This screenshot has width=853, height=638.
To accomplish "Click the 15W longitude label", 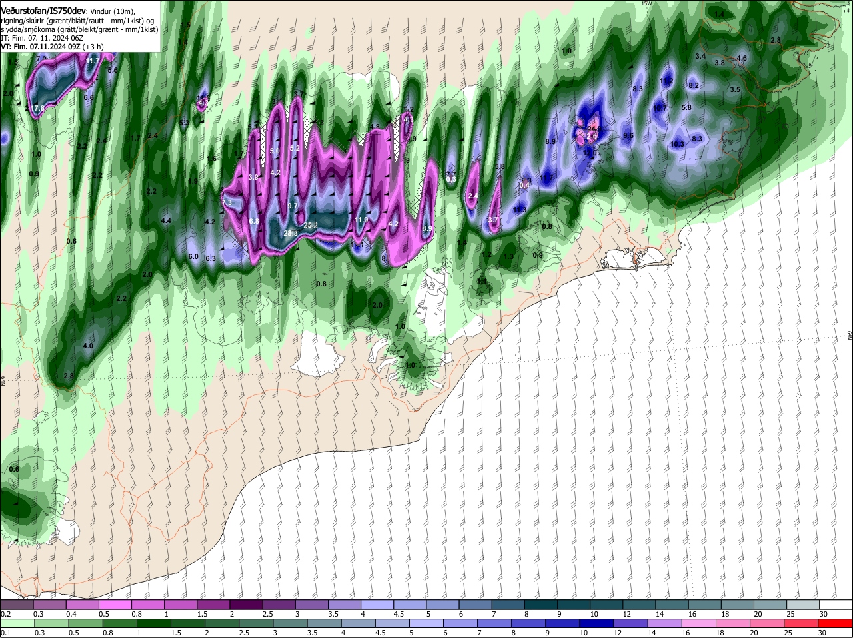I will pos(646,3).
